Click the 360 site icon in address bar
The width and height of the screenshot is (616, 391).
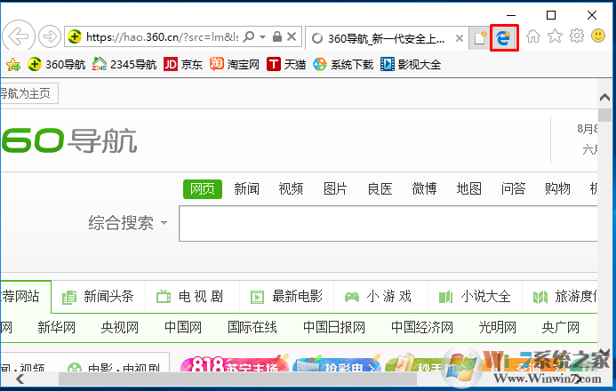coord(75,37)
